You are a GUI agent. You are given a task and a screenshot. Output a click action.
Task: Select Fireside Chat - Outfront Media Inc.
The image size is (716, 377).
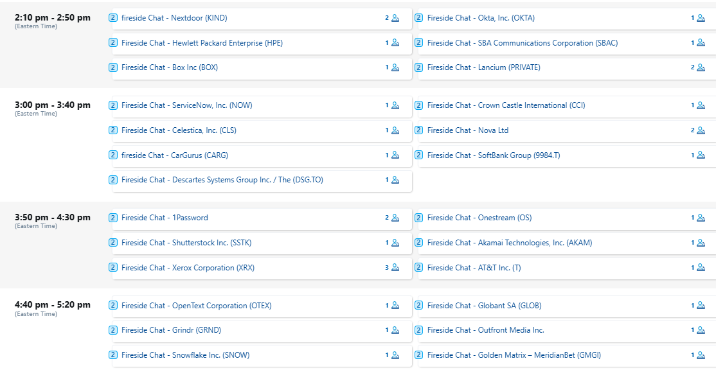[485, 330]
